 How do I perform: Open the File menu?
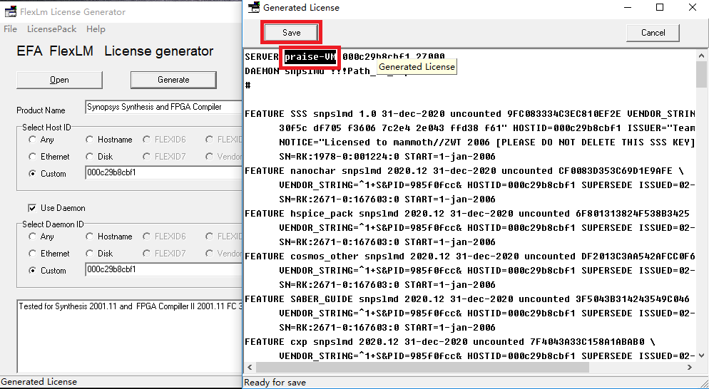pos(11,29)
